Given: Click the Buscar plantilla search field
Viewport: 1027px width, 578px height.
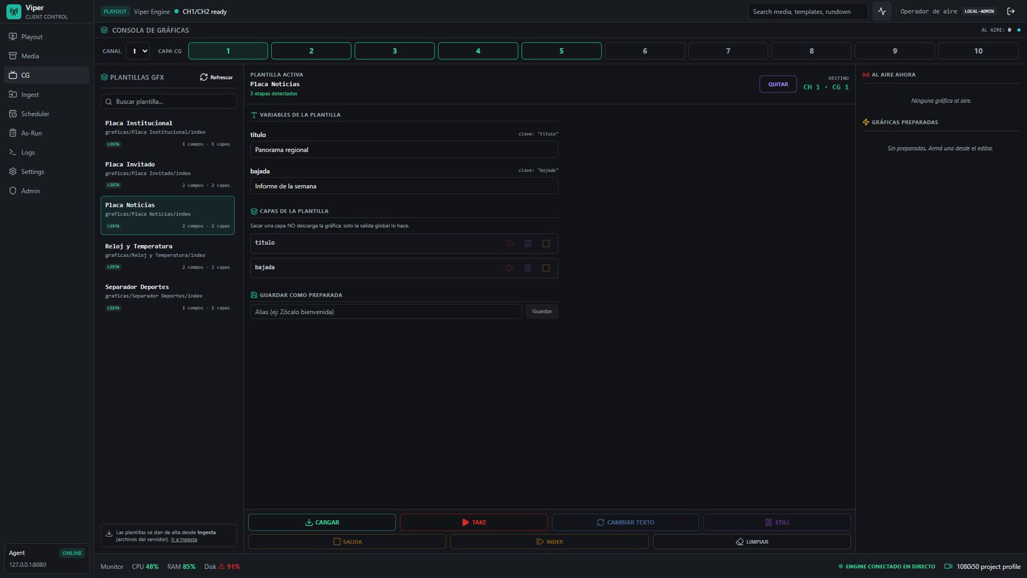Looking at the screenshot, I should (x=169, y=101).
